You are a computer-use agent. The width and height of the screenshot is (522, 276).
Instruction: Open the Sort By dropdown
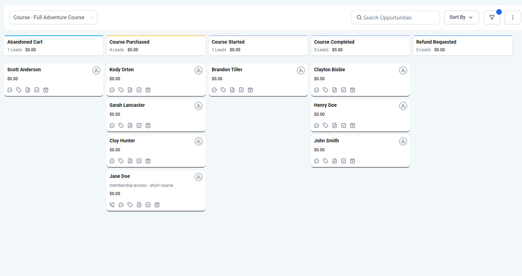point(461,17)
